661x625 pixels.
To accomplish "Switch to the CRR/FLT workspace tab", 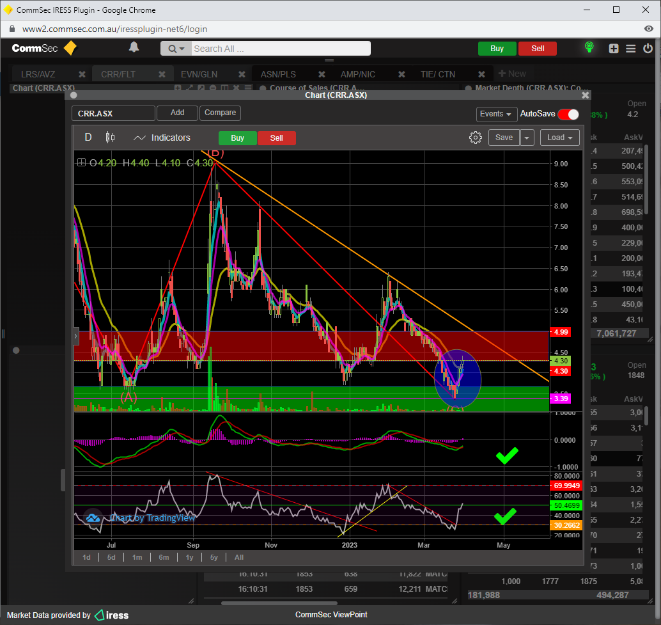I will point(118,74).
